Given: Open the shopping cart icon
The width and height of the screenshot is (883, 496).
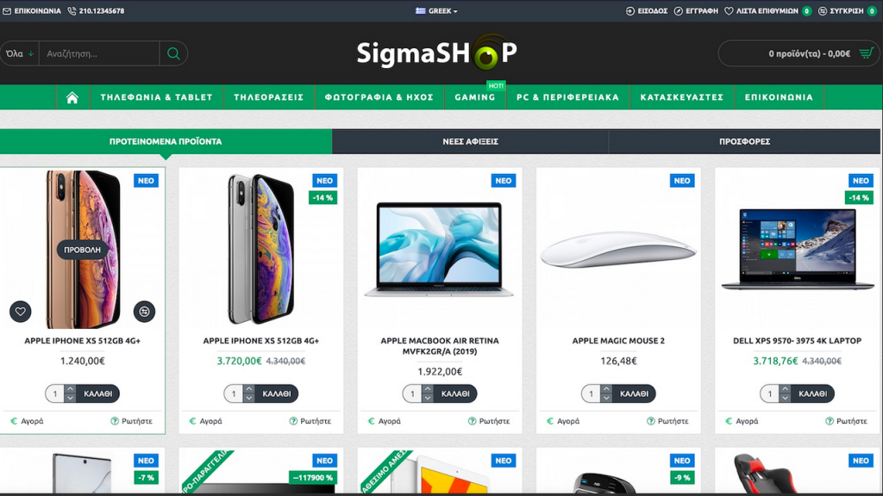Looking at the screenshot, I should (x=866, y=53).
